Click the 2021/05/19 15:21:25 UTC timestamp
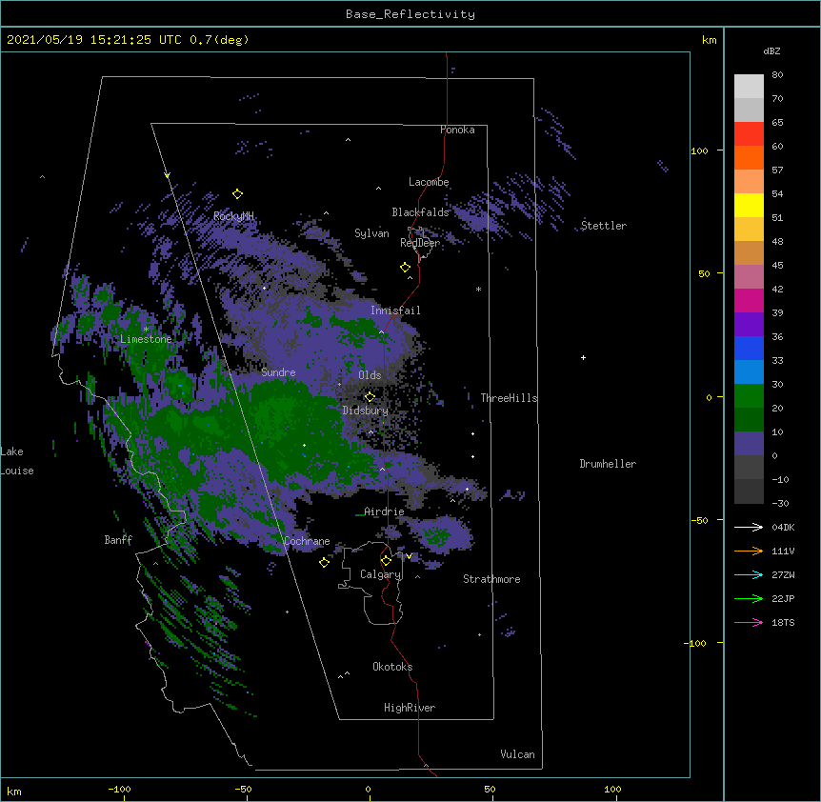The image size is (821, 802). pyautogui.click(x=94, y=40)
